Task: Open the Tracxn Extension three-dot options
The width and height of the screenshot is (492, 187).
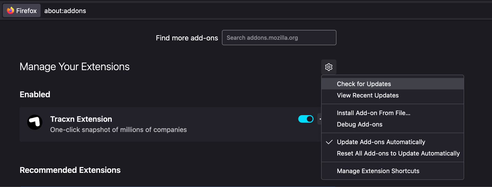Action: click(320, 119)
